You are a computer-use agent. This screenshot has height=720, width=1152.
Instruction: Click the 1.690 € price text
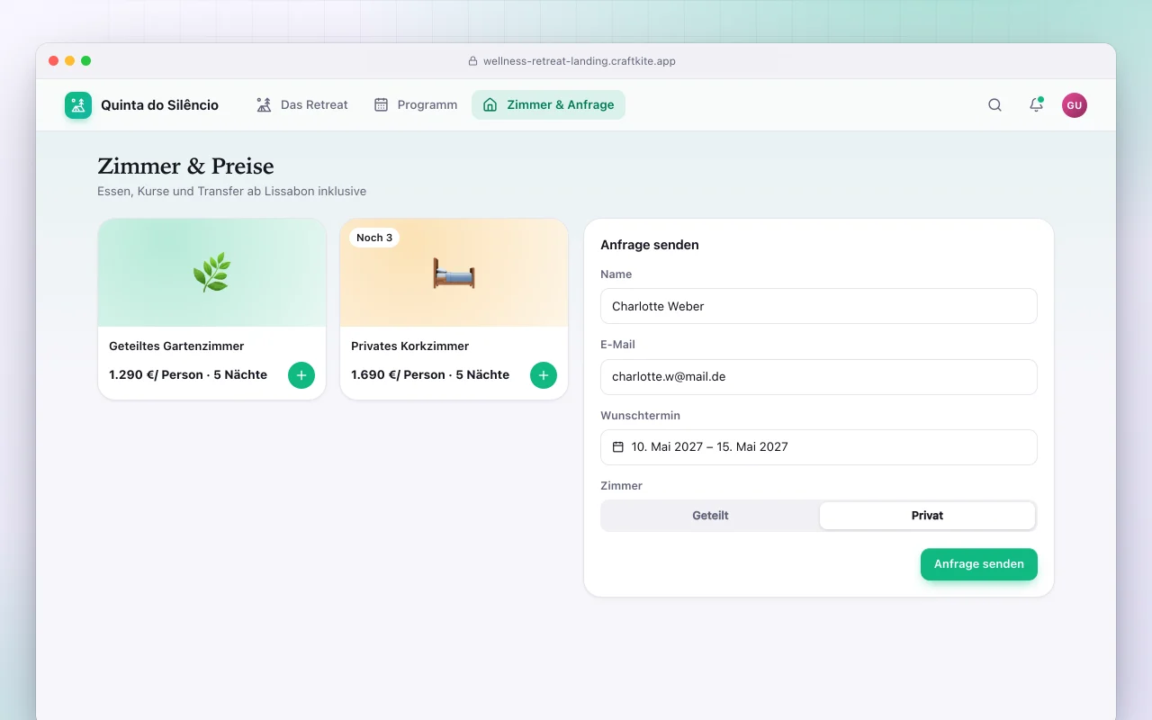(430, 375)
